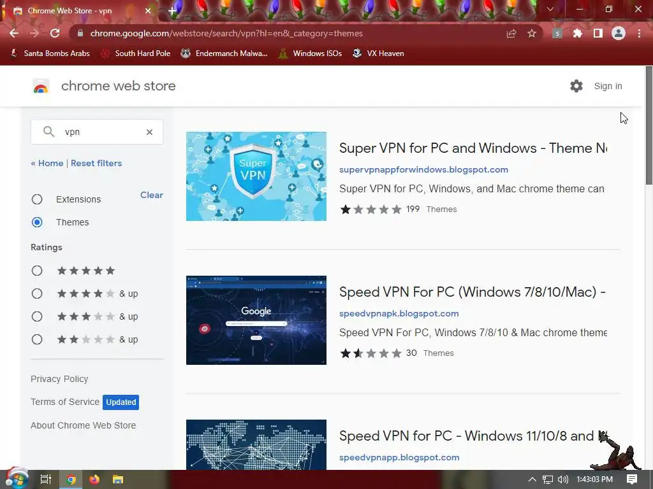Open the Endermanch Malwa... bookmark
Image resolution: width=653 pixels, height=489 pixels.
[x=224, y=53]
